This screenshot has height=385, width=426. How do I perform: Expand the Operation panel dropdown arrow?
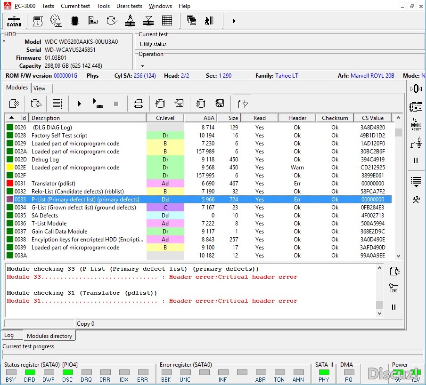tap(142, 66)
